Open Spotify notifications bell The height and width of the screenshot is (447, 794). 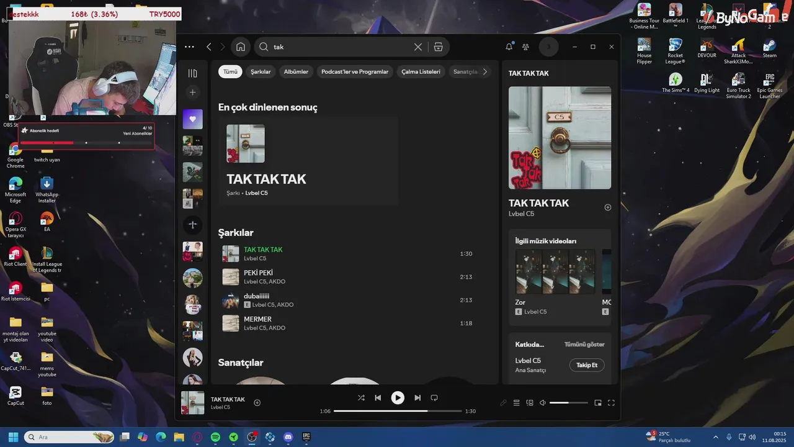click(x=509, y=47)
